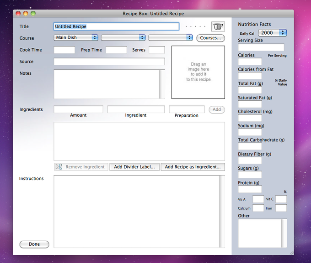Click the Vit C percent field
311x263 pixels.
(x=281, y=199)
